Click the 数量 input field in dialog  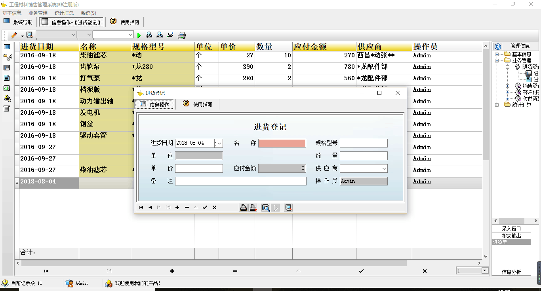pyautogui.click(x=364, y=156)
